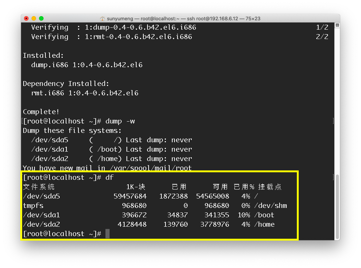This screenshot has height=268, width=361.
Task: Minimize the terminal with the yellow button
Action: tap(34, 18)
